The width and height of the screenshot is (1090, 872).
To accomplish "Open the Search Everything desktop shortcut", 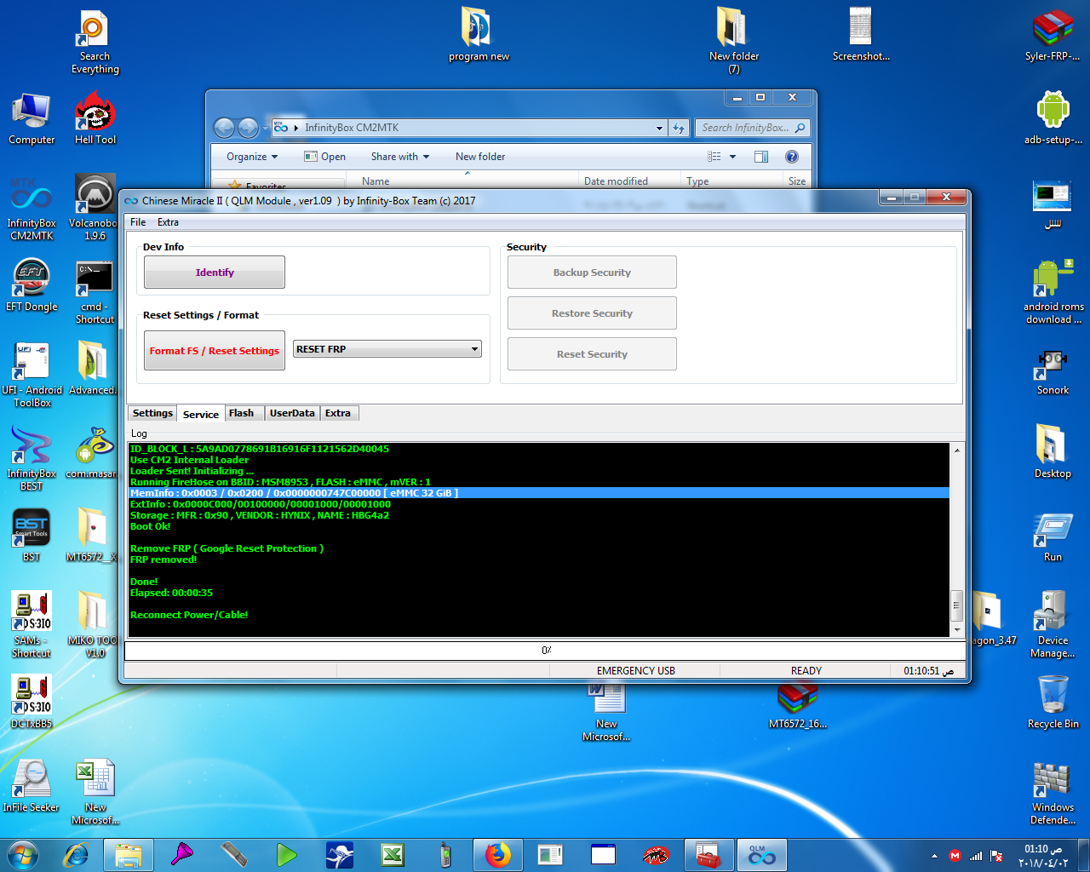I will [x=95, y=43].
